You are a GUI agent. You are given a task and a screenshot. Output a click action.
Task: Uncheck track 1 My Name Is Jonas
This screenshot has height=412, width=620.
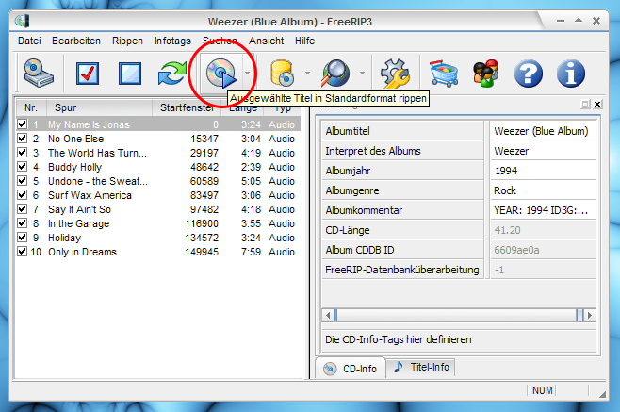[x=23, y=124]
